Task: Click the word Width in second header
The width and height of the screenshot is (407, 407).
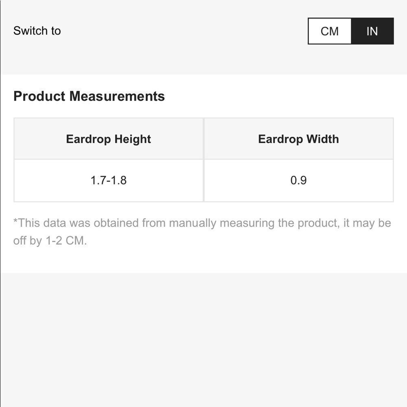Action: click(323, 139)
